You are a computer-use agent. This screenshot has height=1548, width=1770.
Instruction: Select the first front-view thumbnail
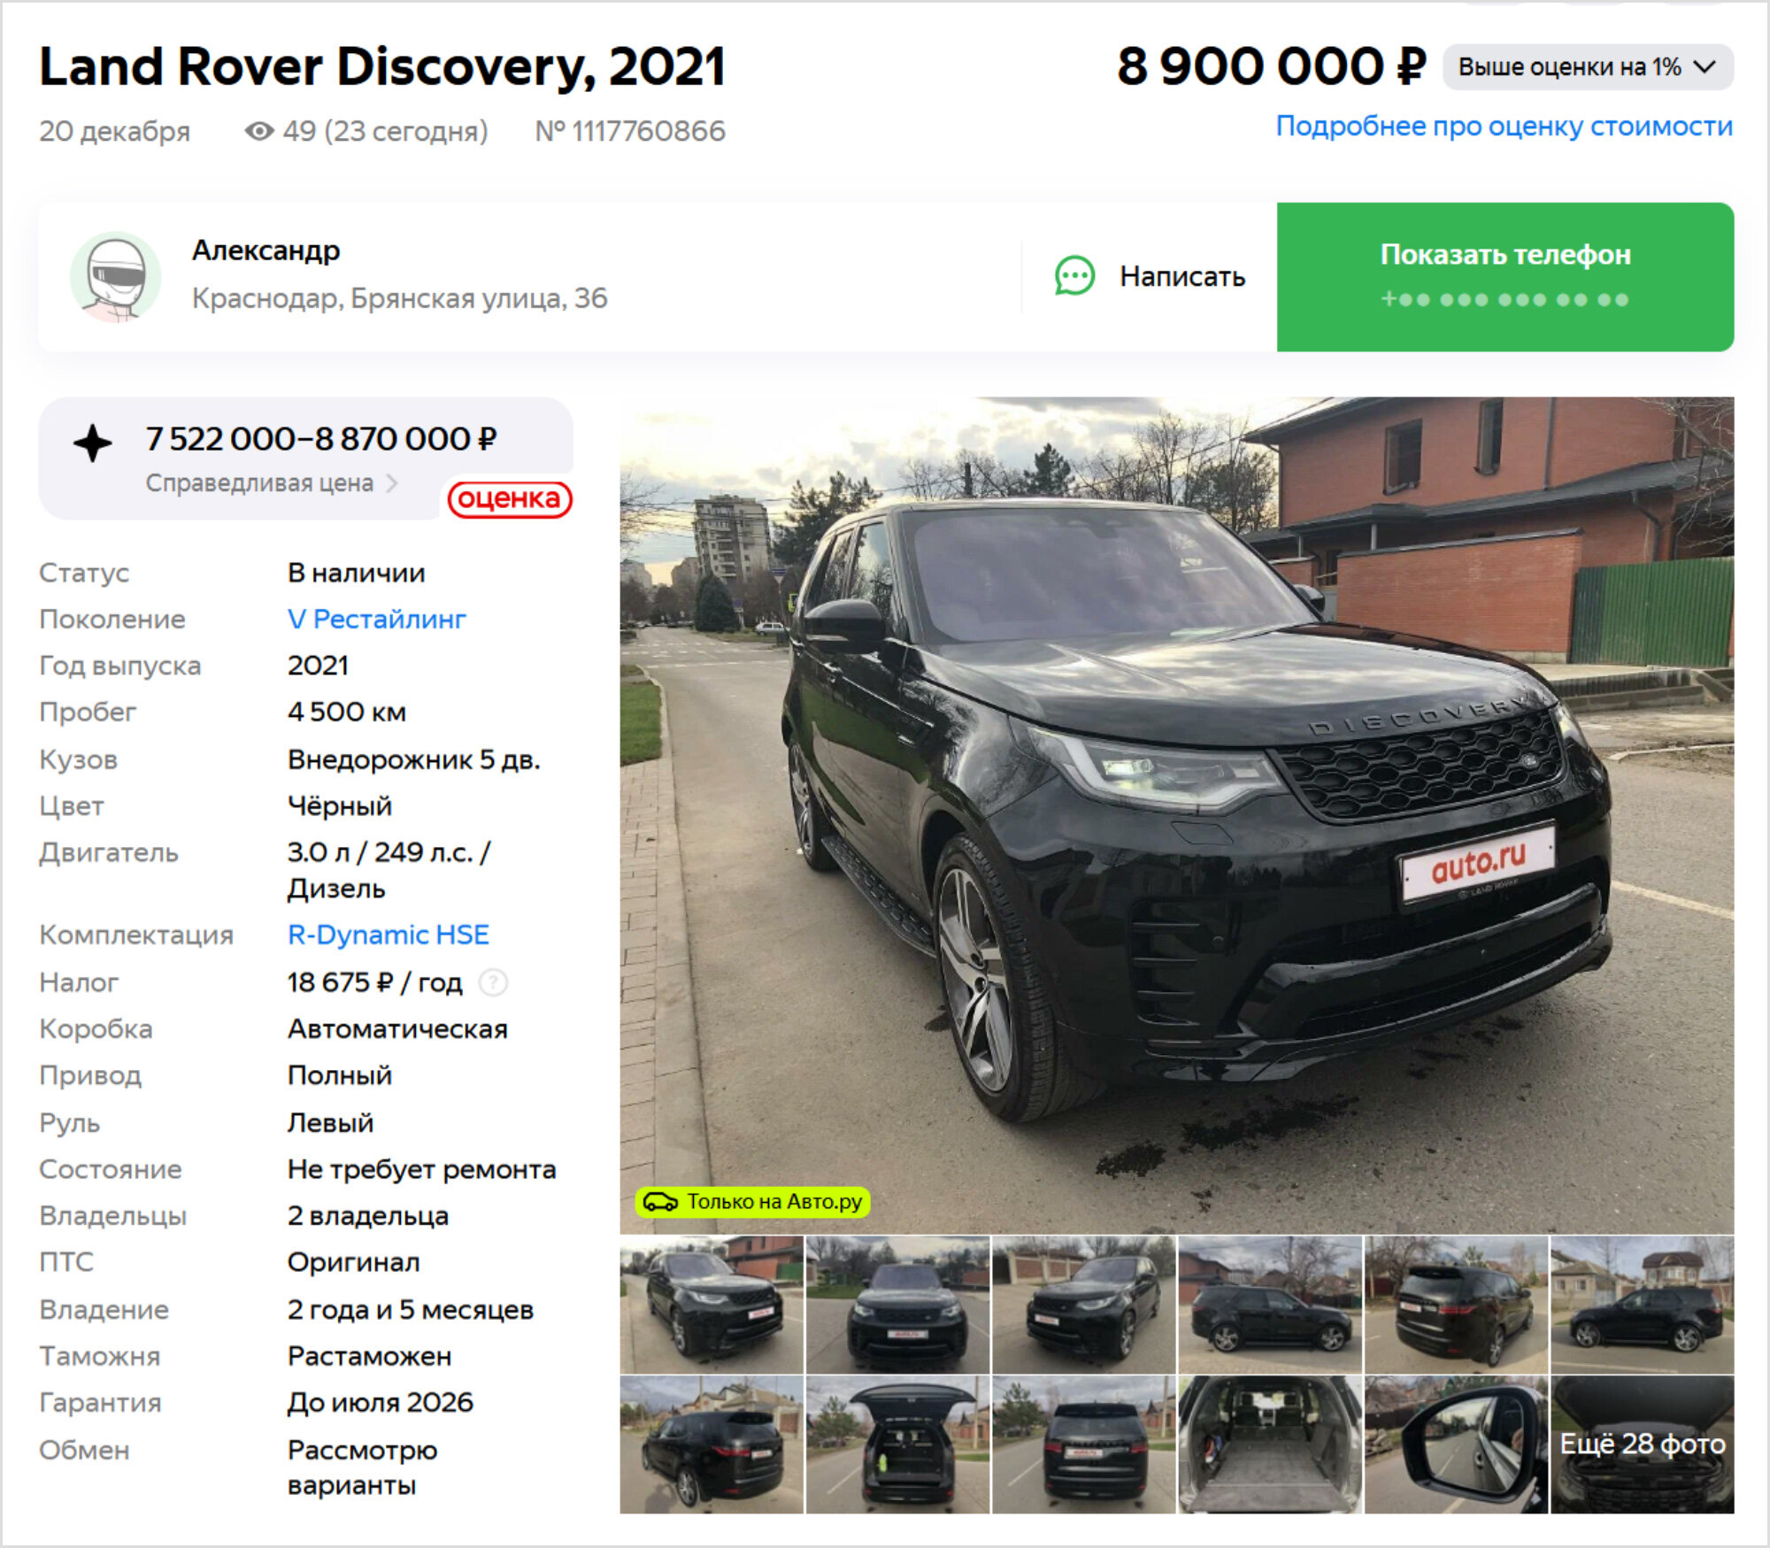712,1305
